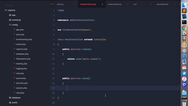The width and height of the screenshot is (188, 106).
Task: Switch to the web.php tab
Action: tap(60, 4)
